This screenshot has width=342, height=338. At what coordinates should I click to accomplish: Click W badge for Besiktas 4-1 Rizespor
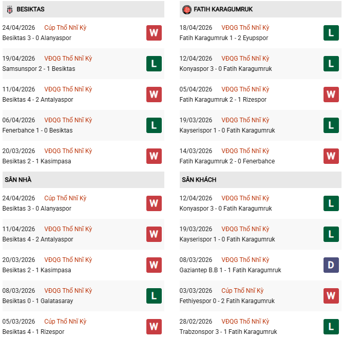(154, 327)
